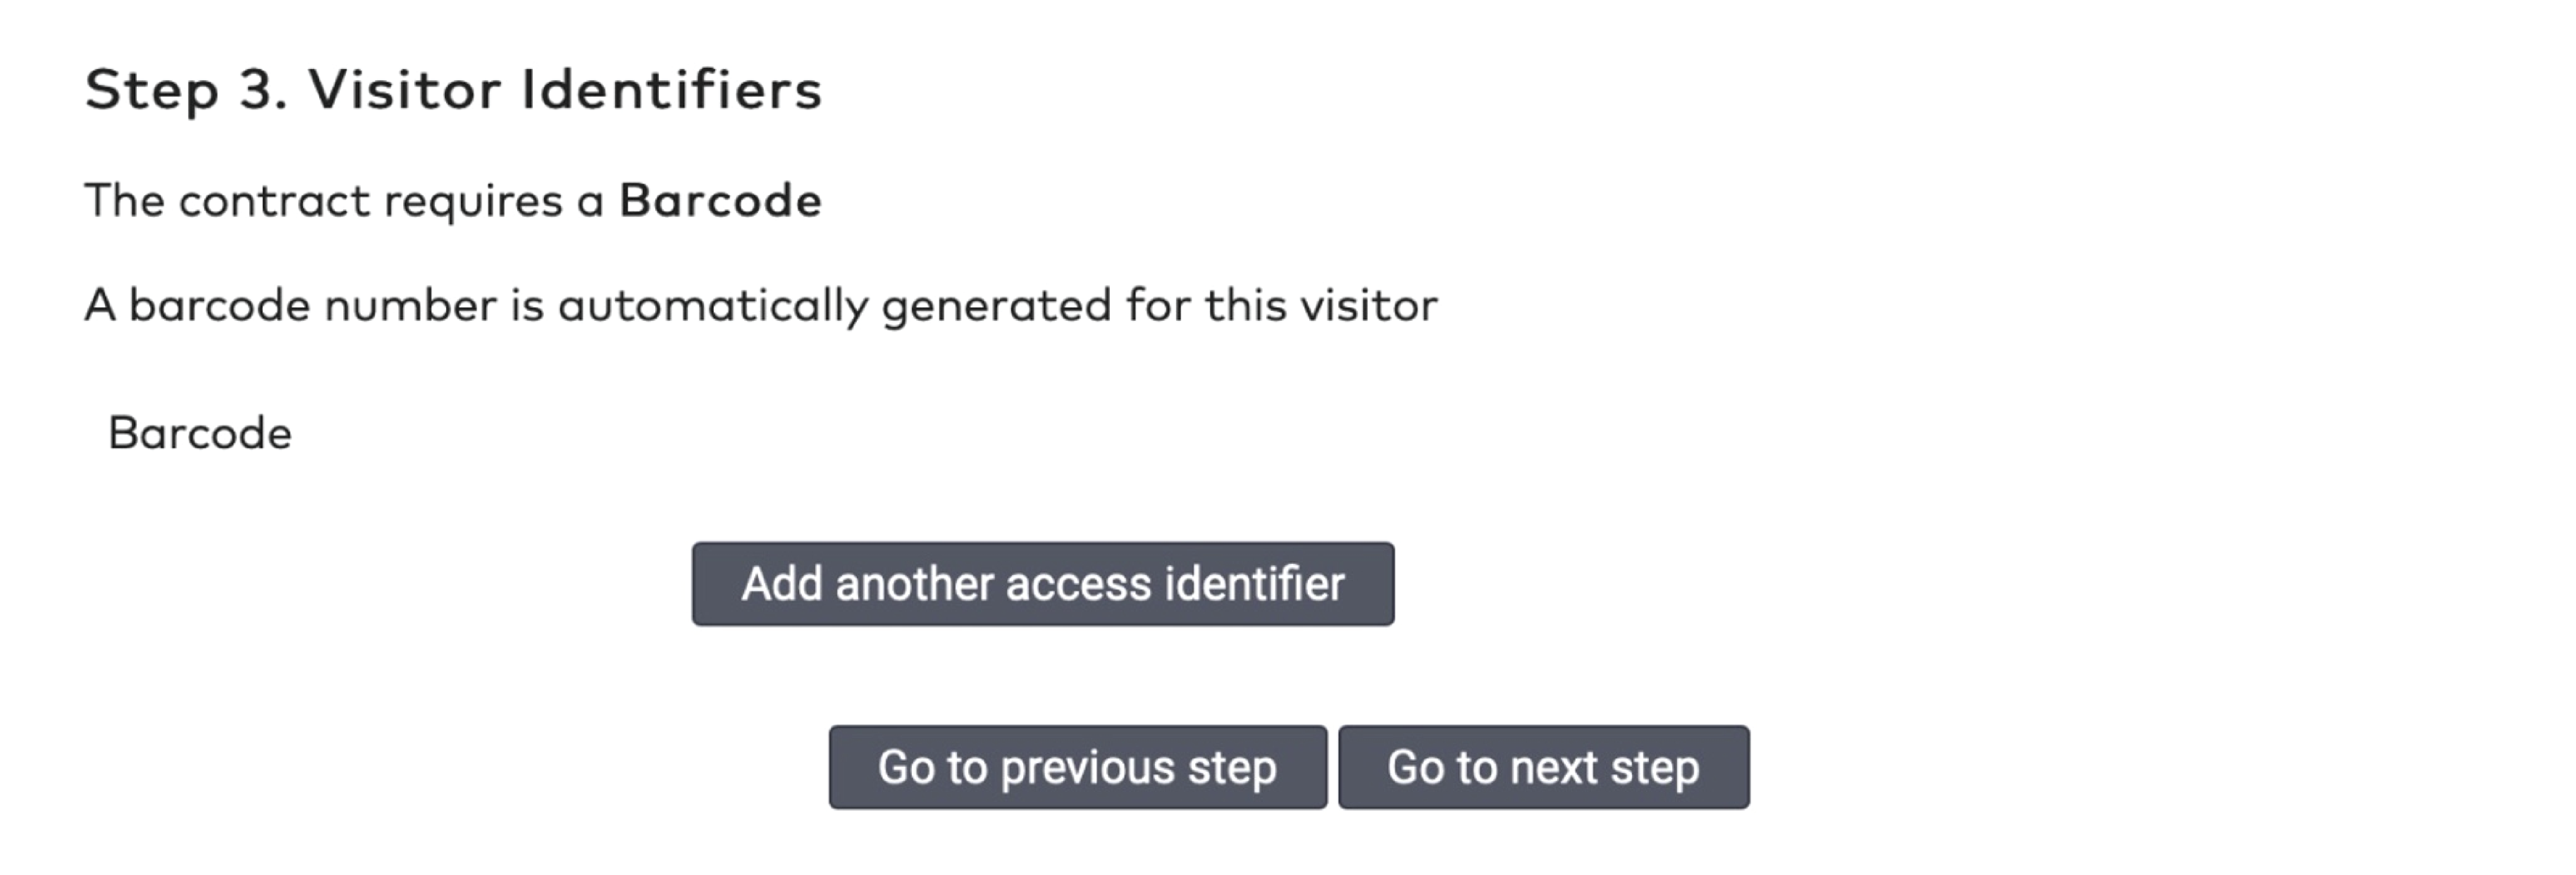Click the "Add another access identifier" button

(1042, 584)
